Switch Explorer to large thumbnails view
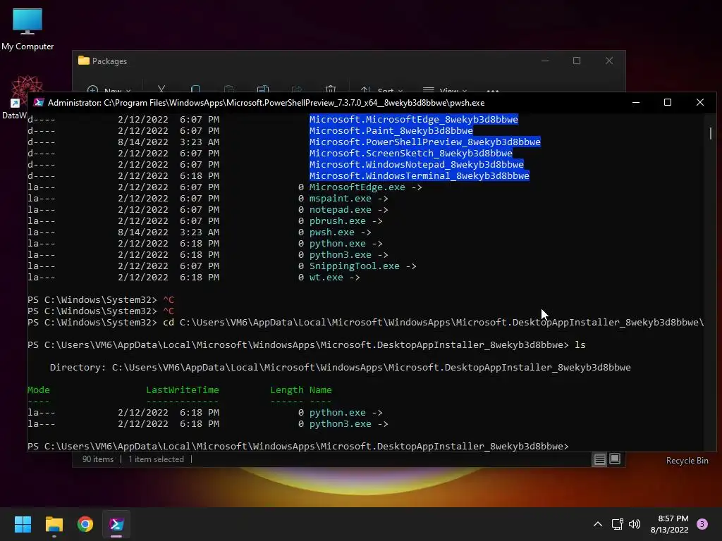This screenshot has width=722, height=541. click(x=615, y=459)
